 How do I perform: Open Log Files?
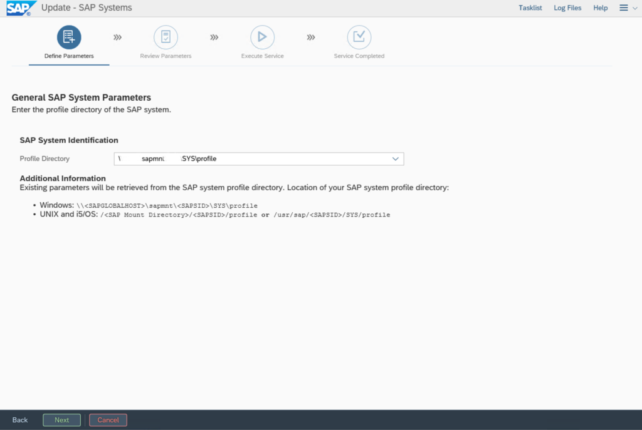pyautogui.click(x=567, y=8)
